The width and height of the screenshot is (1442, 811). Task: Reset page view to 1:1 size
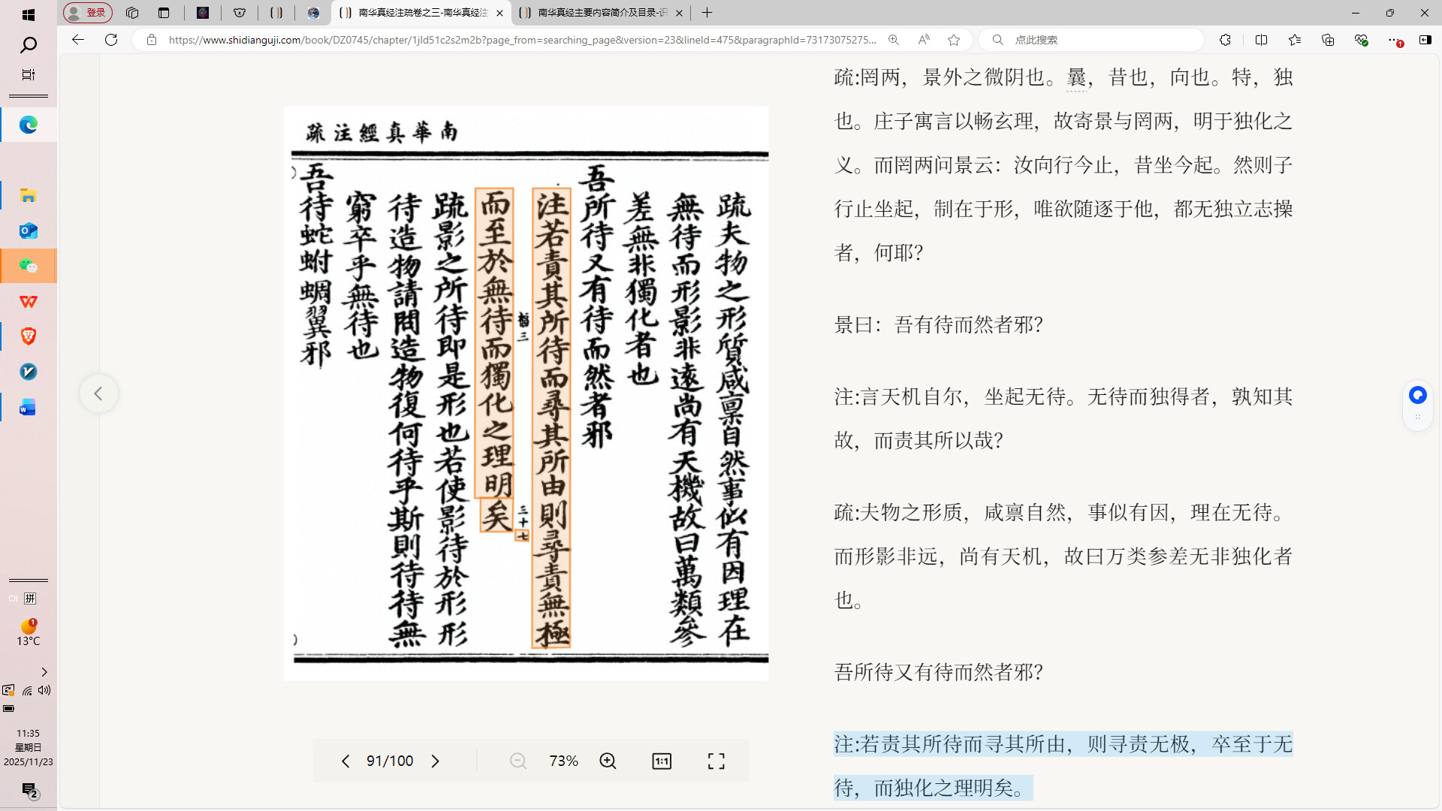661,761
